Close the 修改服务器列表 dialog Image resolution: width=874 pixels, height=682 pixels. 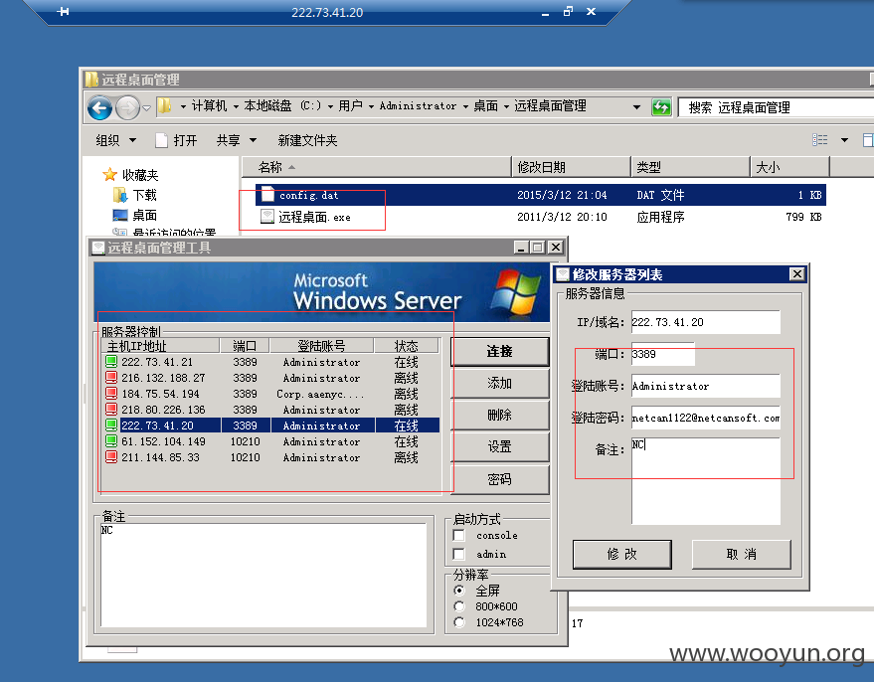797,273
